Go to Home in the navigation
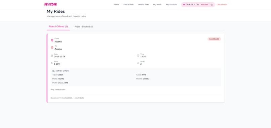 coord(116,5)
